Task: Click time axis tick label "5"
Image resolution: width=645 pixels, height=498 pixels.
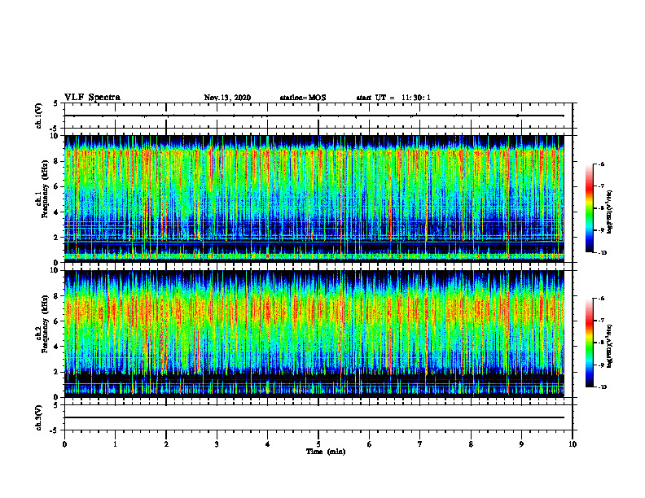Action: pyautogui.click(x=318, y=444)
